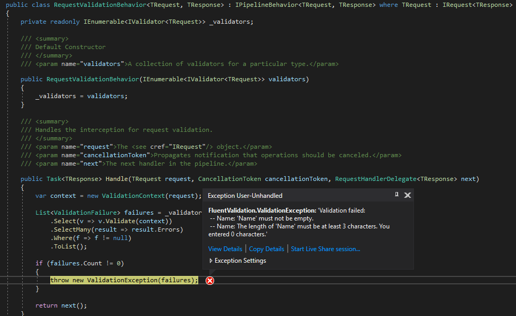516x316 pixels.
Task: Click '.Select(v => v.Validate(context))' line
Action: [x=111, y=221]
